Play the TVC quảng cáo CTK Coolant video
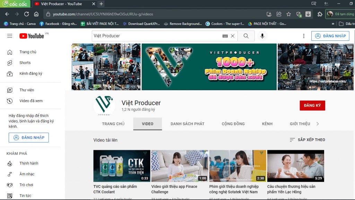The width and height of the screenshot is (355, 200). click(x=122, y=166)
